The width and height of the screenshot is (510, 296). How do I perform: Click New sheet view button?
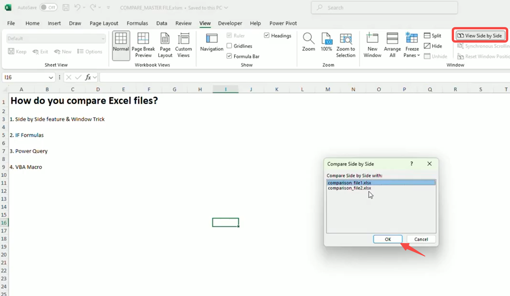63,52
